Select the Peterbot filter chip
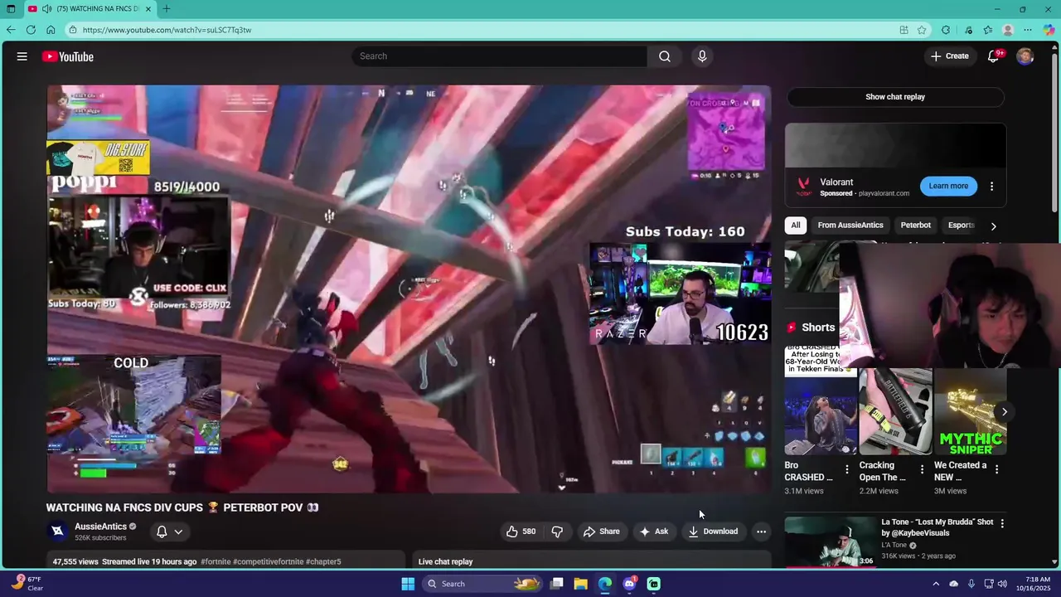 tap(916, 226)
